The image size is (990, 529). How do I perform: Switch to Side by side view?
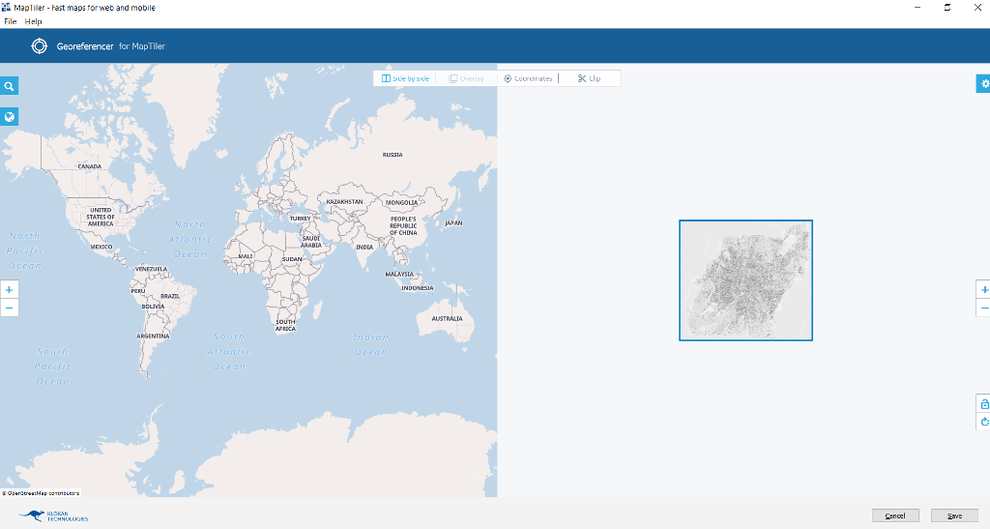tap(405, 78)
